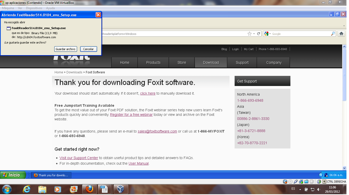Open Dispositivos menu in VirtualBox
Viewport: 349px width, 195px height.
click(x=34, y=8)
